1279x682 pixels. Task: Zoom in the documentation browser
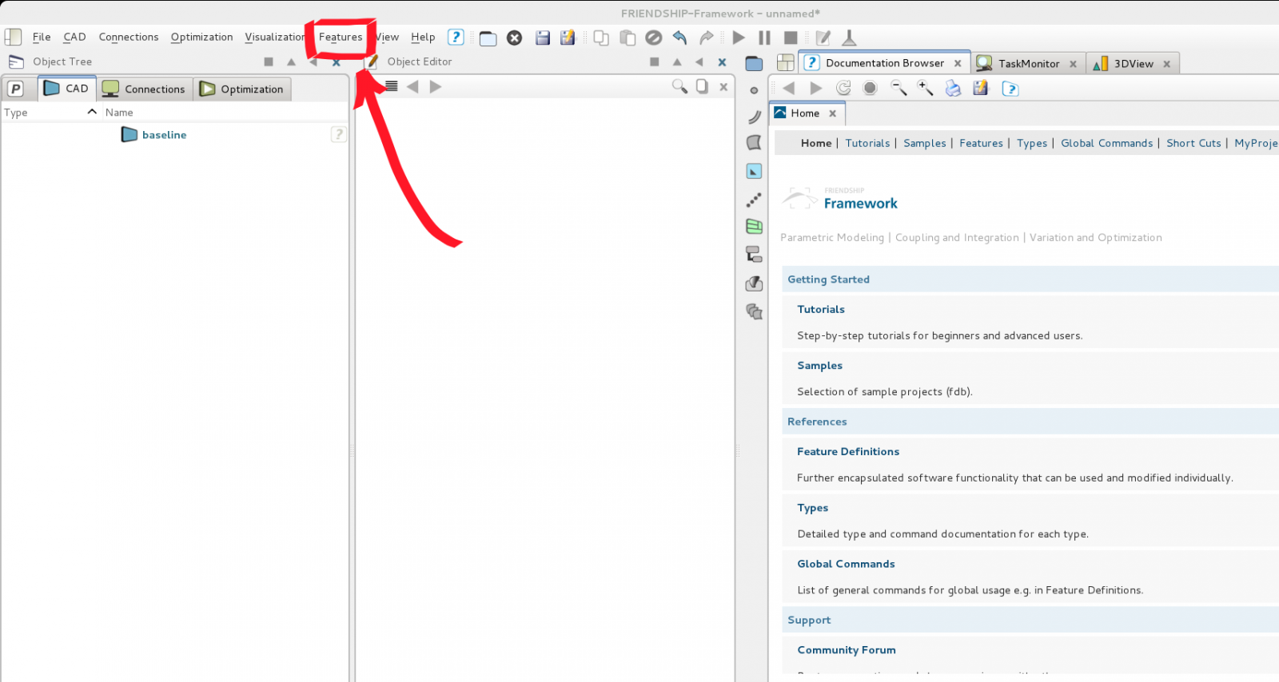tap(925, 88)
